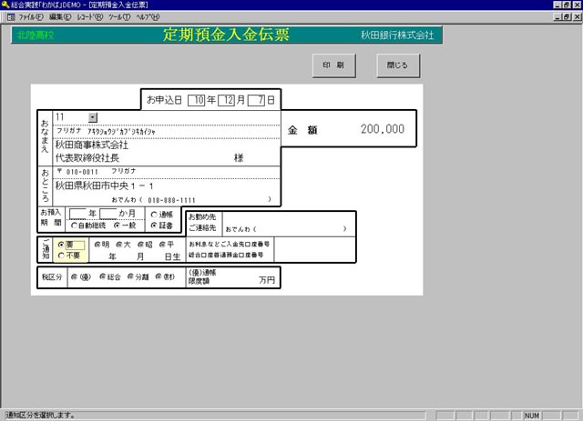Viewport: 583px width, 421px height.
Task: Open the 編集(E) menu
Action: click(61, 17)
